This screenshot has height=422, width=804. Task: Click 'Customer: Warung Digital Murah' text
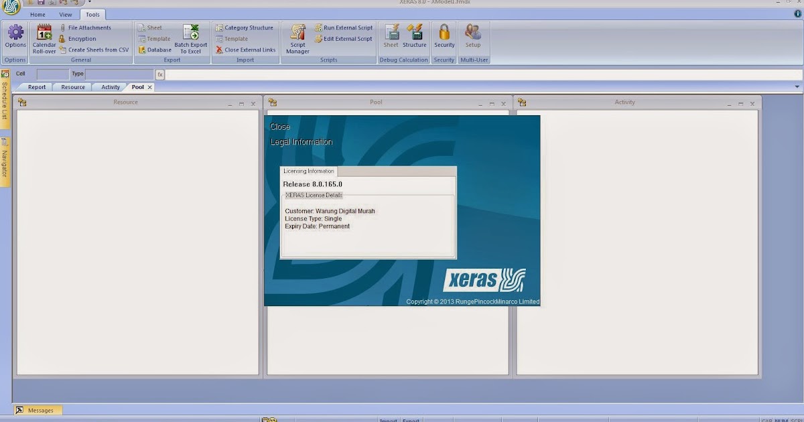330,211
